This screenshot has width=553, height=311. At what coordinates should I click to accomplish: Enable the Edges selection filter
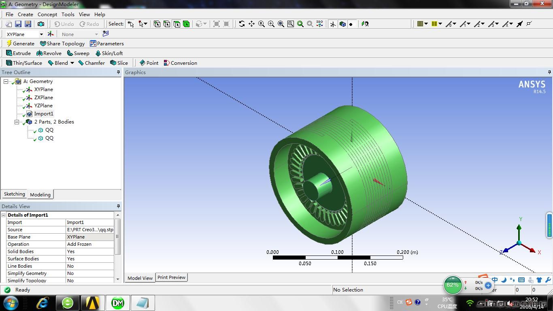tap(167, 24)
